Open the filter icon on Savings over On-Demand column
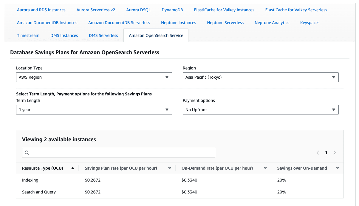 pyautogui.click(x=338, y=168)
